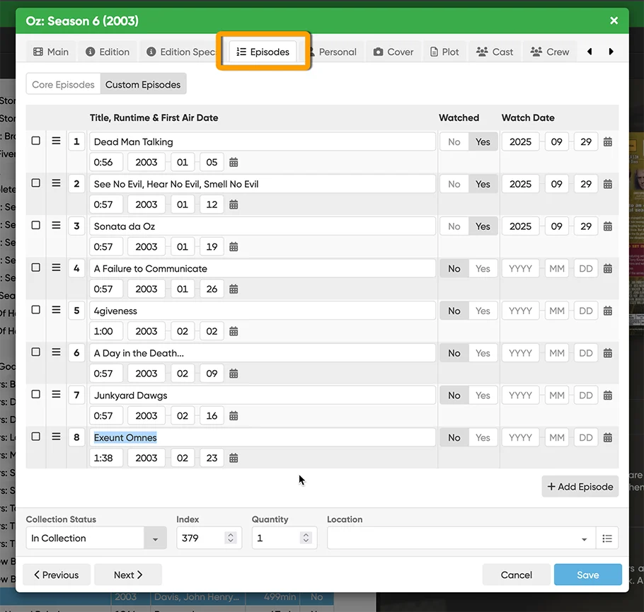The image size is (644, 612).
Task: Click the Add Episode button
Action: [x=580, y=487]
